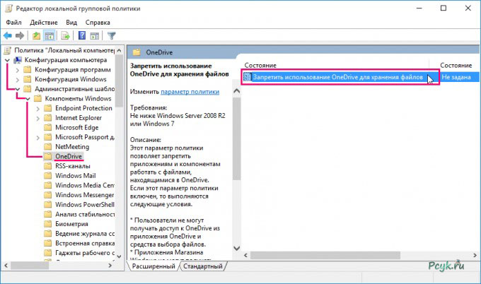Open the Действие menu
The image size is (481, 284).
(44, 21)
